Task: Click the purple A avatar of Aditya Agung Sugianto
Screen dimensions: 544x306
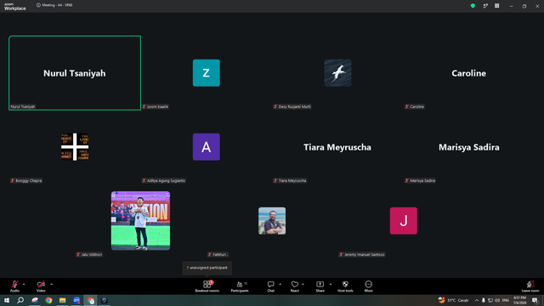Action: (206, 147)
